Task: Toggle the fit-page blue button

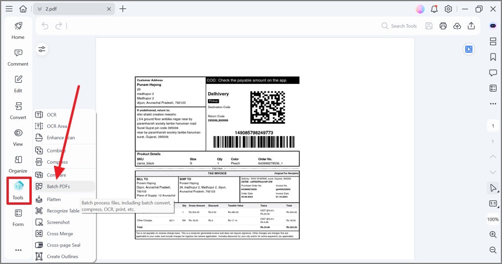Action: 468,49
